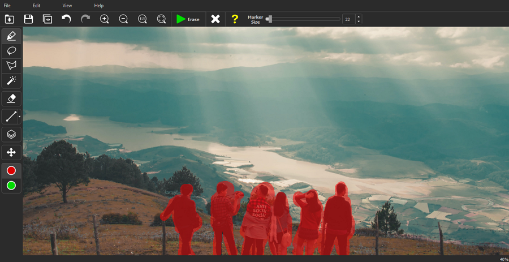Zoom in on the image

[x=104, y=19]
